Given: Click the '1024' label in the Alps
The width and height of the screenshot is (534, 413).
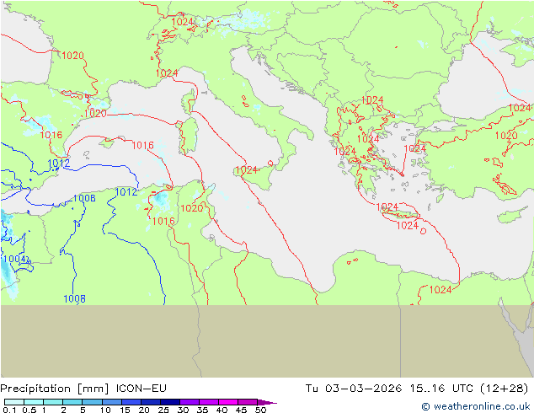Looking at the screenshot, I should coord(182,22).
